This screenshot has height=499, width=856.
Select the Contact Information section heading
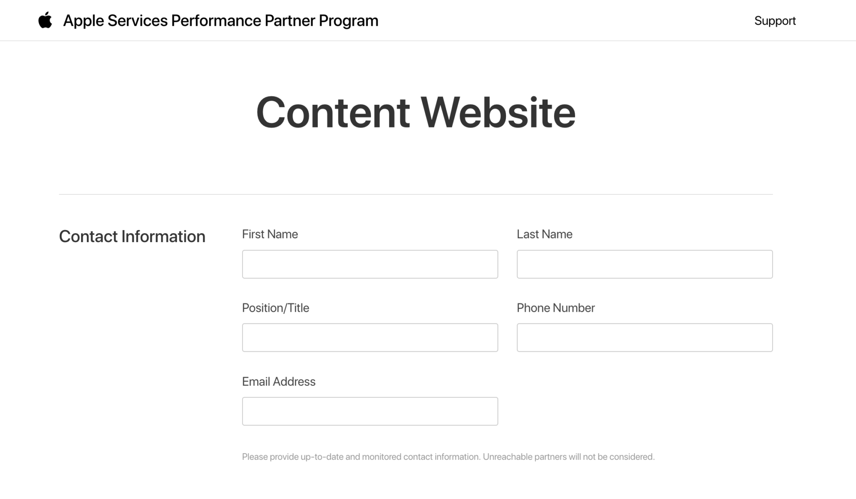pyautogui.click(x=132, y=236)
